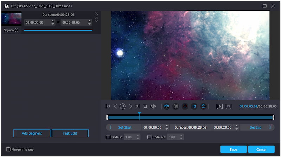Click the Fast Split button
This screenshot has height=157, width=281.
tap(70, 133)
